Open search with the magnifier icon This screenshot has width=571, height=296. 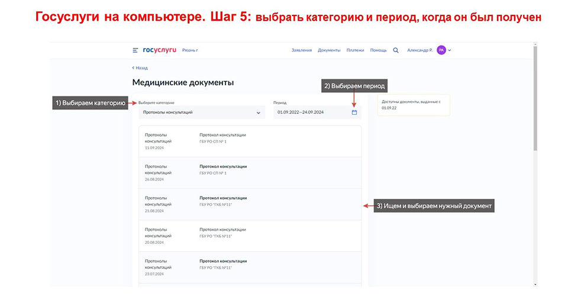pos(396,50)
